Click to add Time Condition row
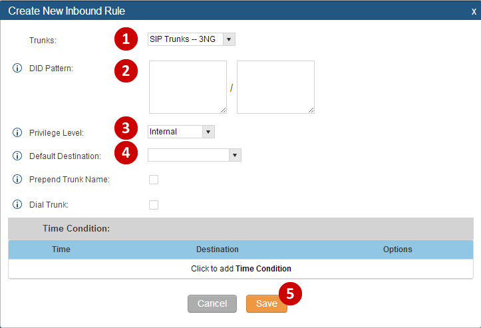 (241, 269)
